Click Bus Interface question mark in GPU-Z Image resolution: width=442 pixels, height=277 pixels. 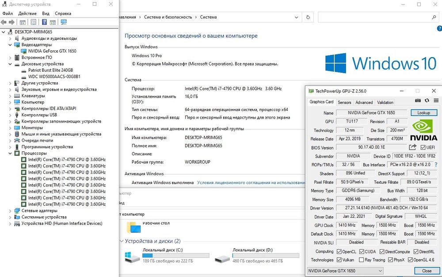pos(436,165)
